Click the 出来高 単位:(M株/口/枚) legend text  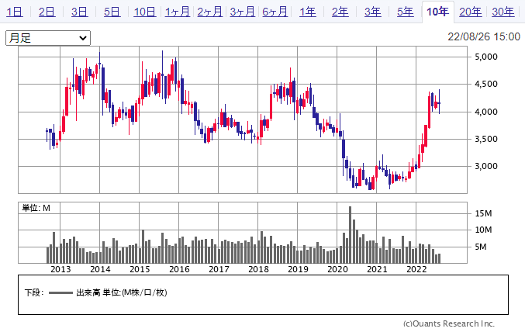coord(122,292)
